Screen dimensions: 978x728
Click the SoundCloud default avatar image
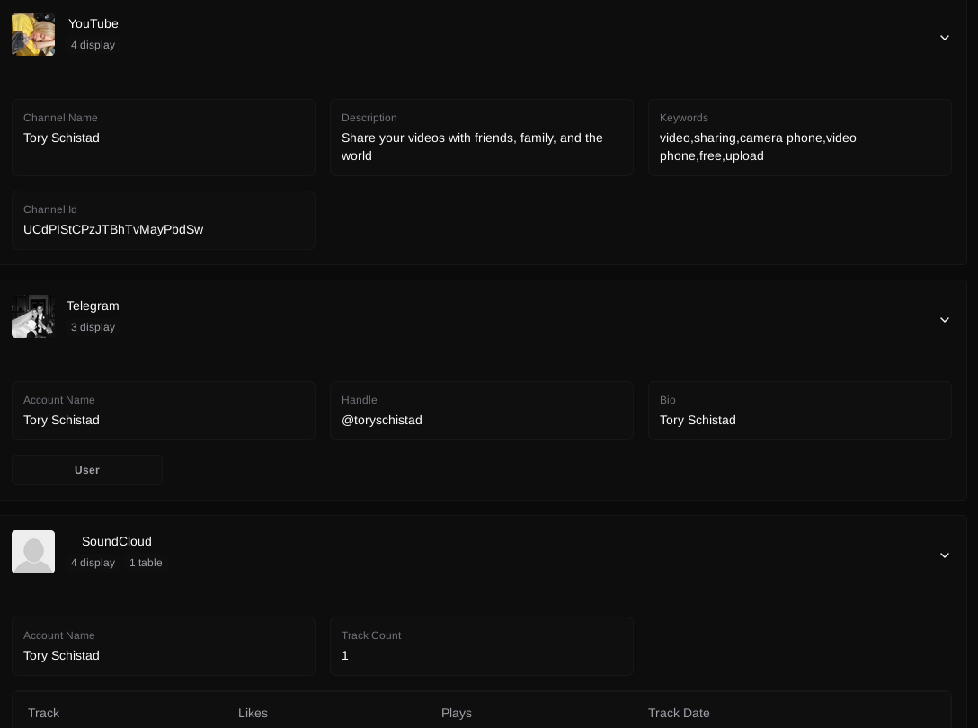[x=33, y=552]
